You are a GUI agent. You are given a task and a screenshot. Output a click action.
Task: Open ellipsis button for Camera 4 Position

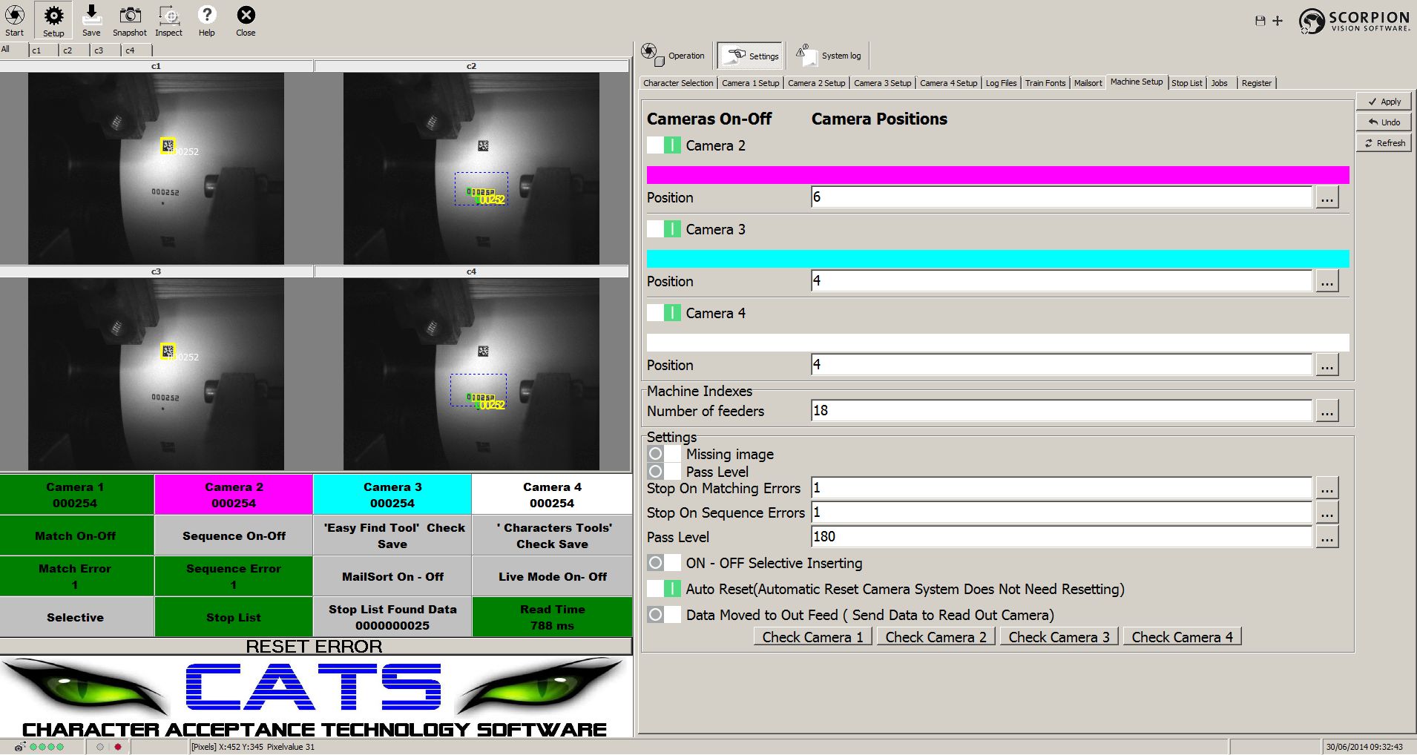click(x=1327, y=365)
